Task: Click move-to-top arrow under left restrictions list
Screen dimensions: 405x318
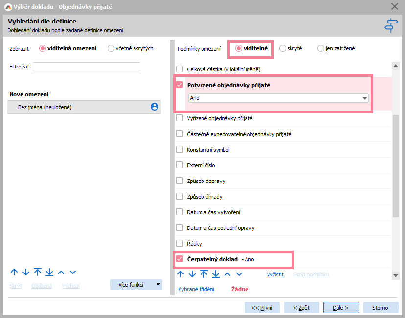Action: point(38,272)
